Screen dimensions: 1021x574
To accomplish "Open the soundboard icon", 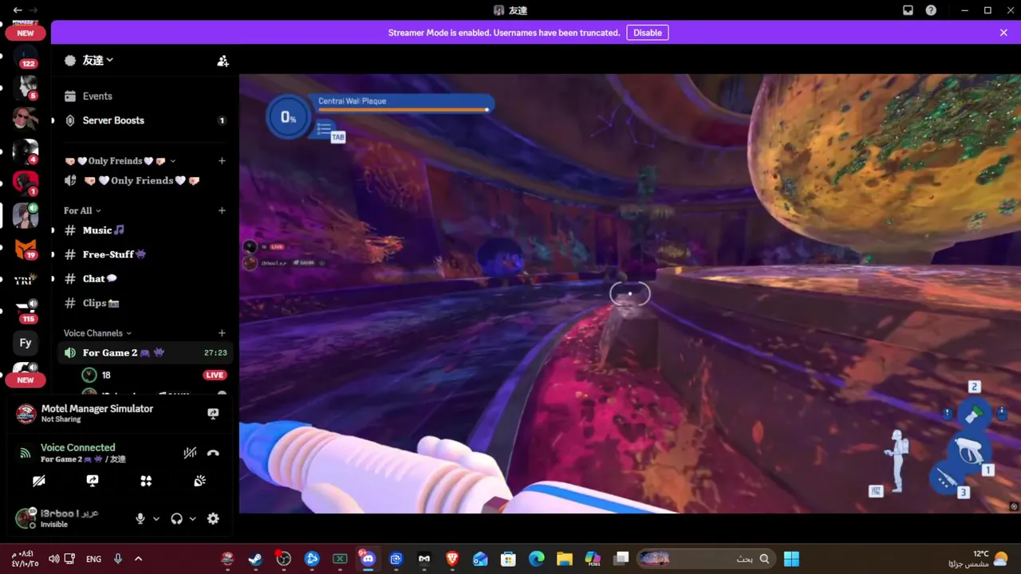I will pos(200,481).
